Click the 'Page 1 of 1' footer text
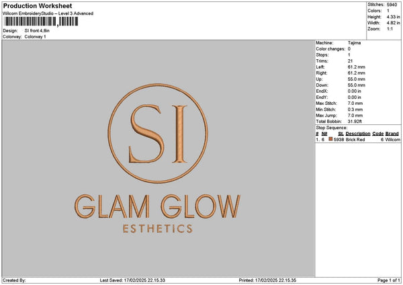This screenshot has width=403, height=285. pyautogui.click(x=389, y=280)
